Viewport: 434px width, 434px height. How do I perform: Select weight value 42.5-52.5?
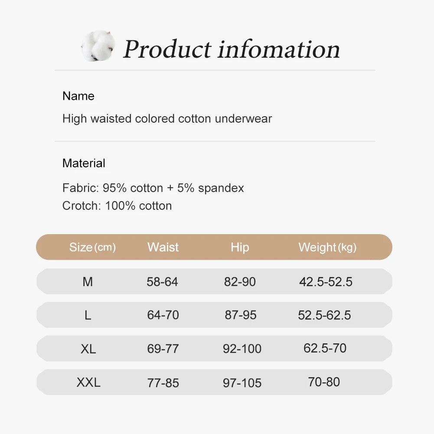326,282
